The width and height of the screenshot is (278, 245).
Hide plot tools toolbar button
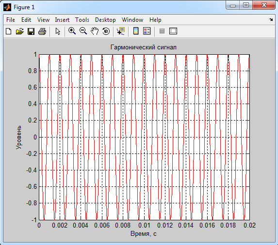click(162, 31)
